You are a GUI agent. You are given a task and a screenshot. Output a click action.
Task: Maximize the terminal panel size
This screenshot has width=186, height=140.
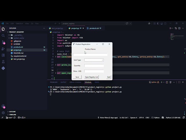(x=179, y=82)
